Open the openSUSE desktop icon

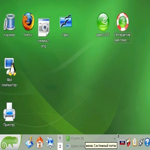pyautogui.click(x=103, y=22)
